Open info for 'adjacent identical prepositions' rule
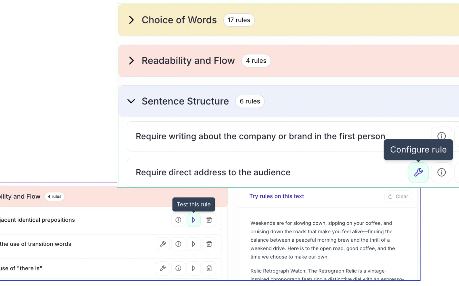The height and width of the screenshot is (286, 459). [178, 220]
